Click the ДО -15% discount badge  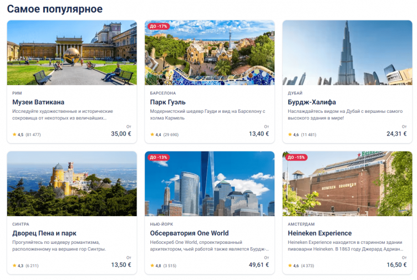296,157
